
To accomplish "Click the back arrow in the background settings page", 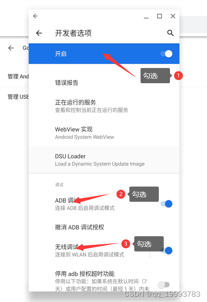I will 11,48.
